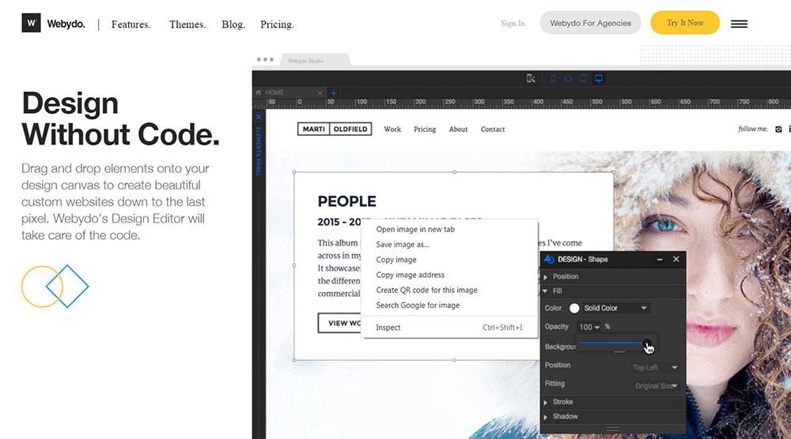Click the preview mode icon in studio toolbar
This screenshot has width=791, height=439.
tap(531, 78)
